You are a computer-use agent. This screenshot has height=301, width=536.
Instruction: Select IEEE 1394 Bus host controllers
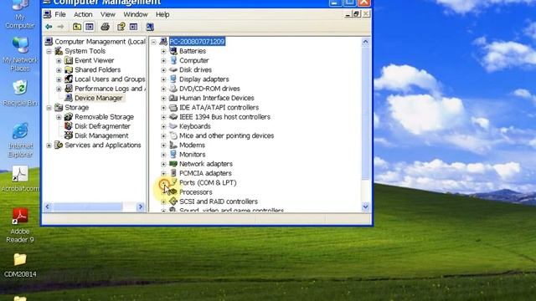coord(225,117)
